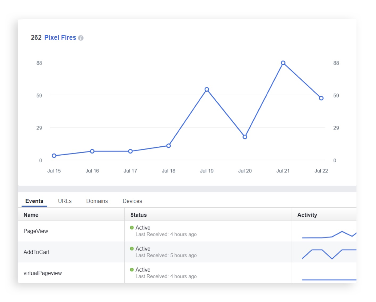Click the info icon beside Pixel Fires
Screen dimensions: 376x302
coord(81,38)
